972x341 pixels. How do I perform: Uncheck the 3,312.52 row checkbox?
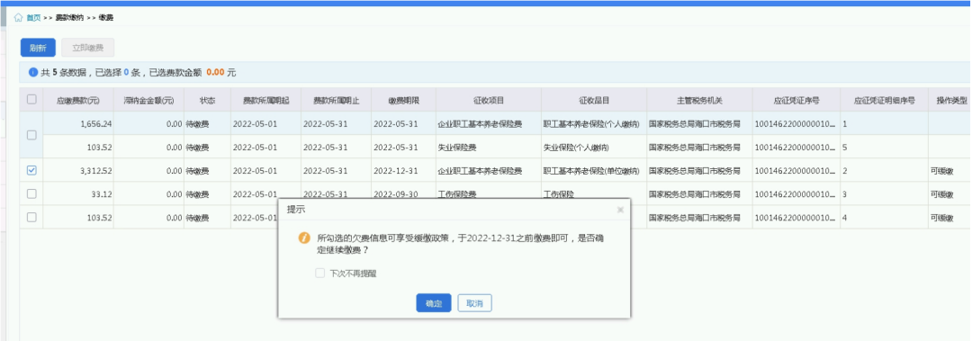tap(31, 171)
